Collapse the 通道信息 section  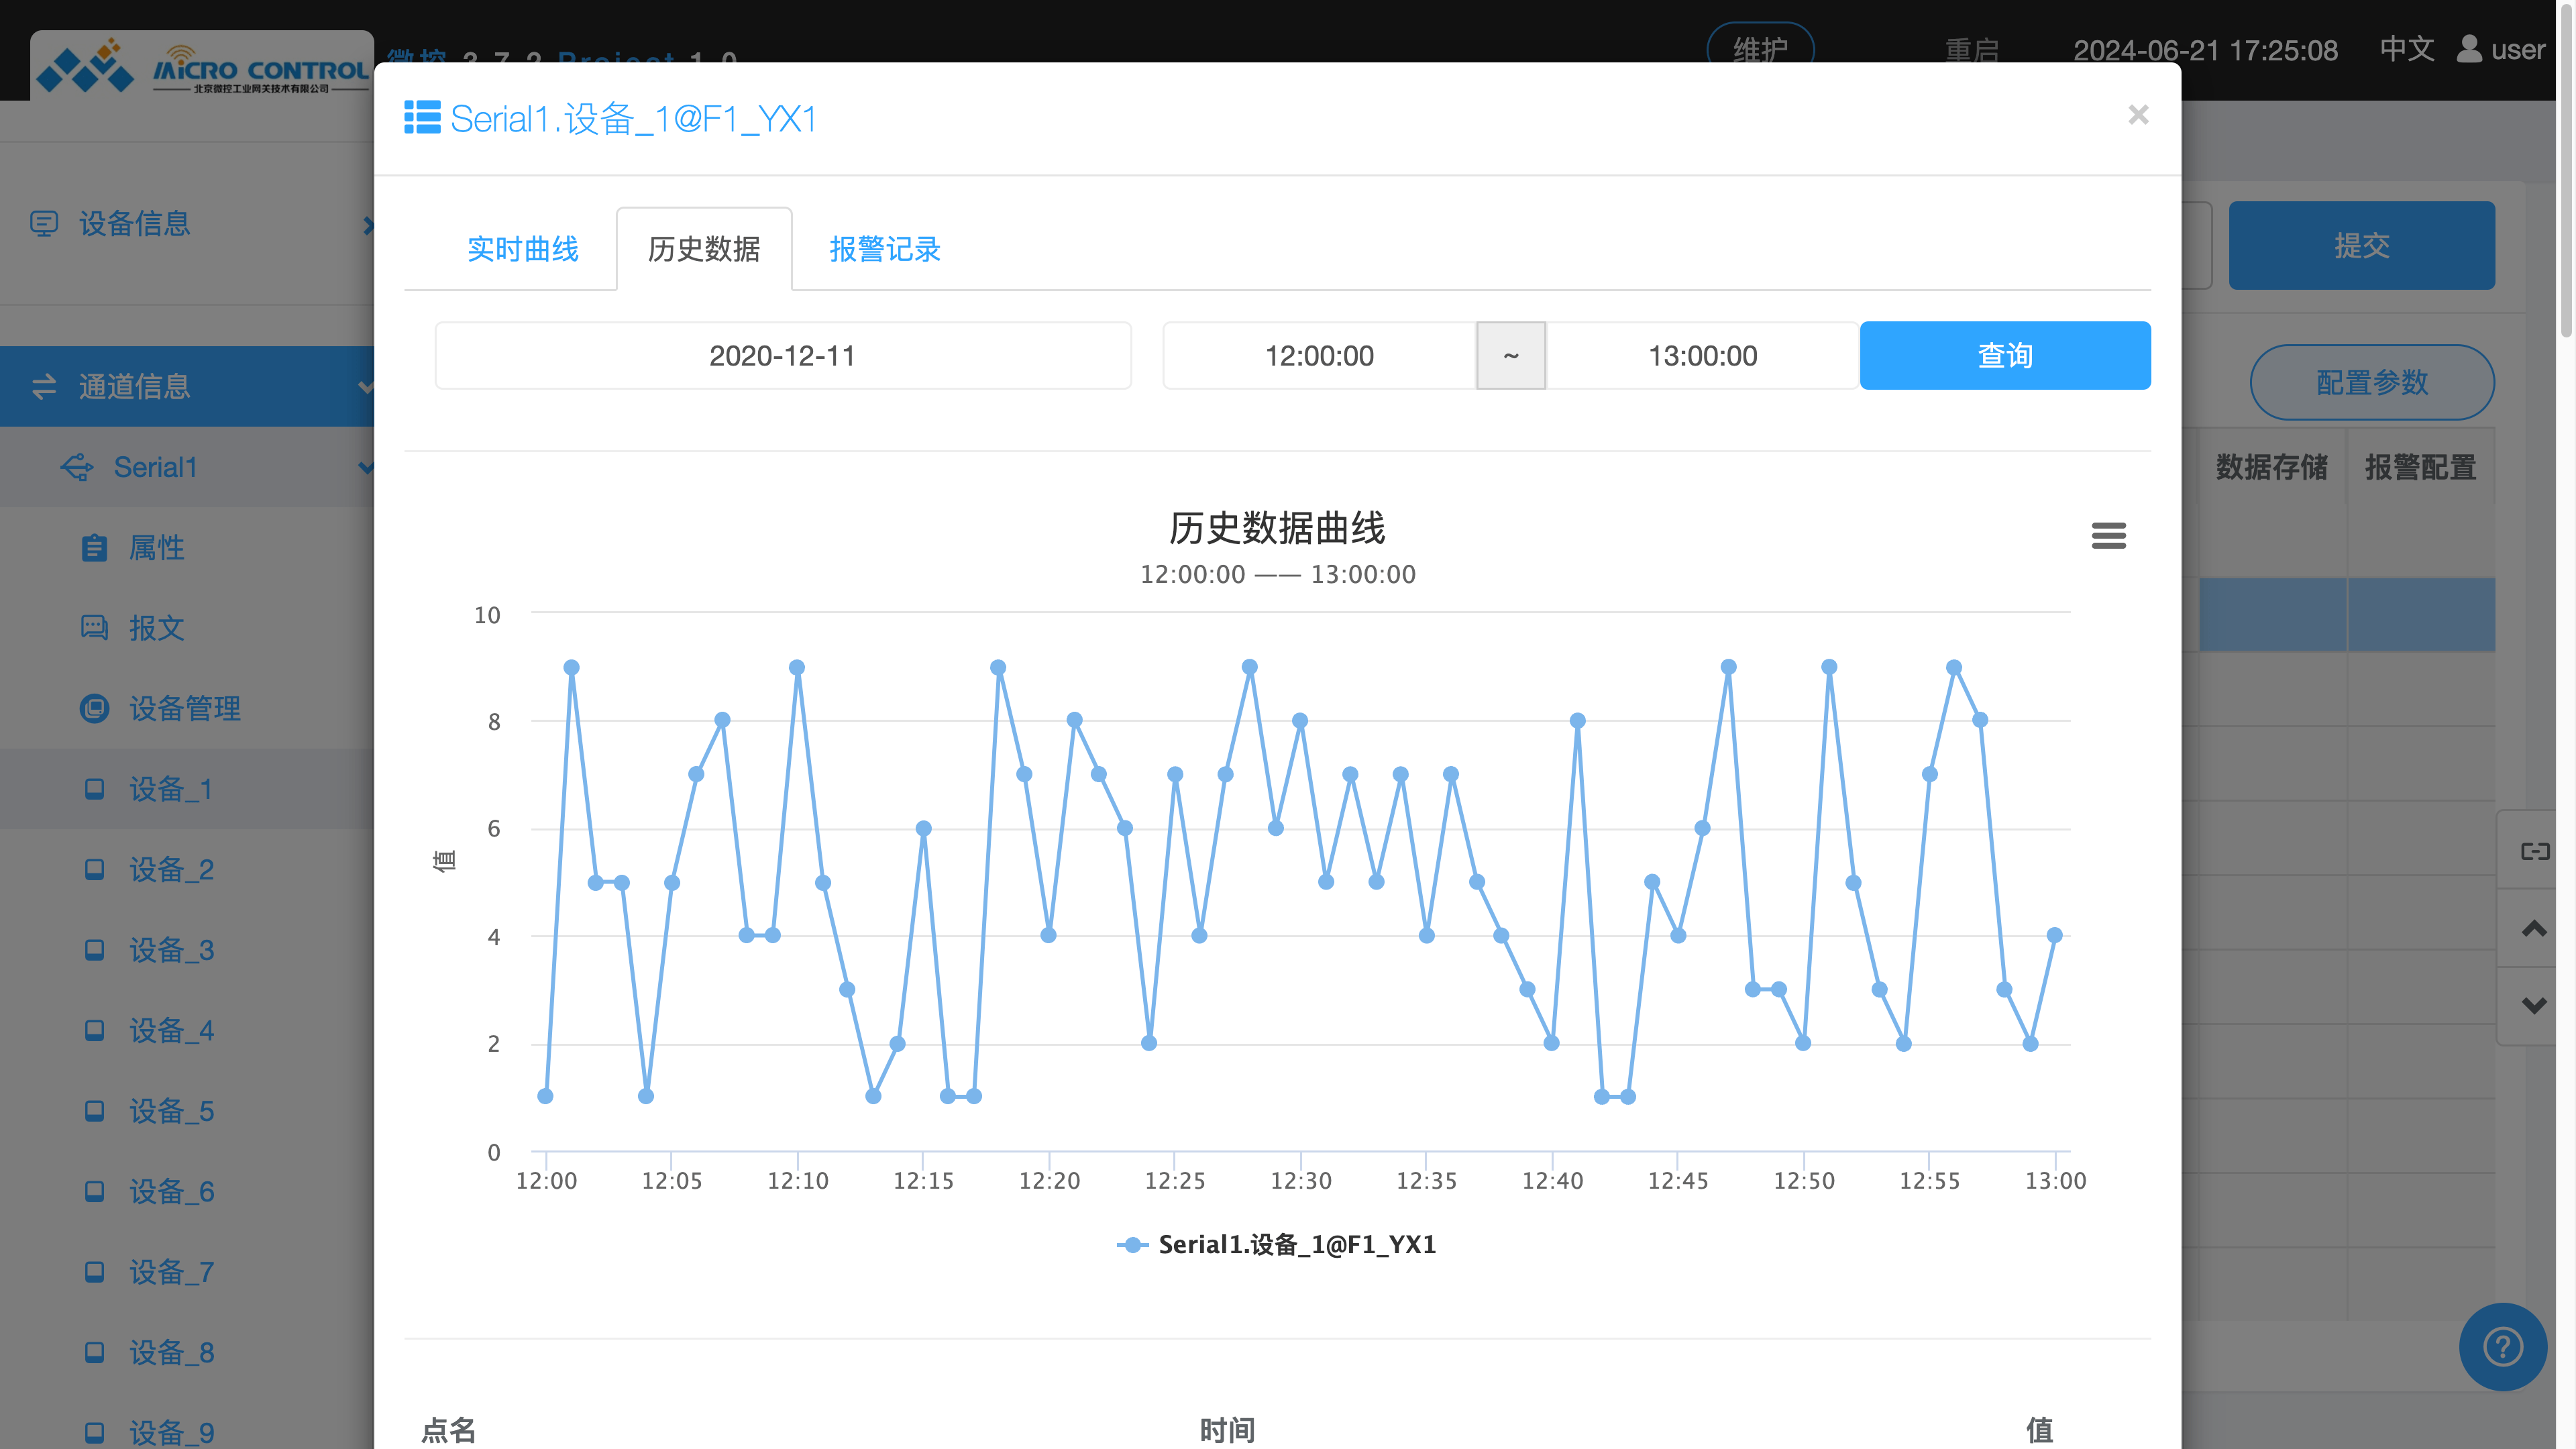(366, 387)
